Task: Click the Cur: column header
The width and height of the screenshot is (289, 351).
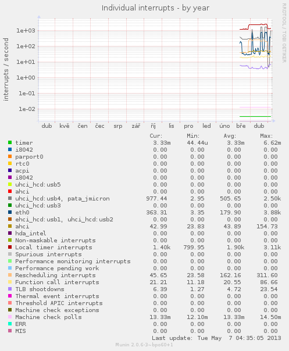Action: coord(156,136)
